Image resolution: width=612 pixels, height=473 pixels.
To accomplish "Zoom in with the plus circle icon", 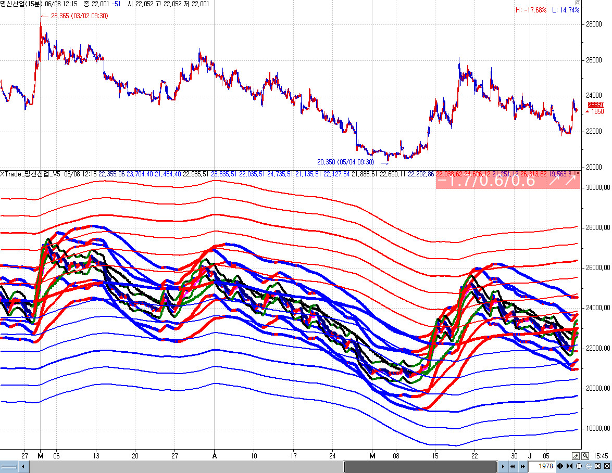I will [x=579, y=466].
